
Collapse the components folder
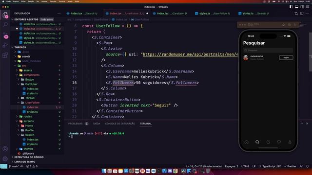tap(31, 75)
